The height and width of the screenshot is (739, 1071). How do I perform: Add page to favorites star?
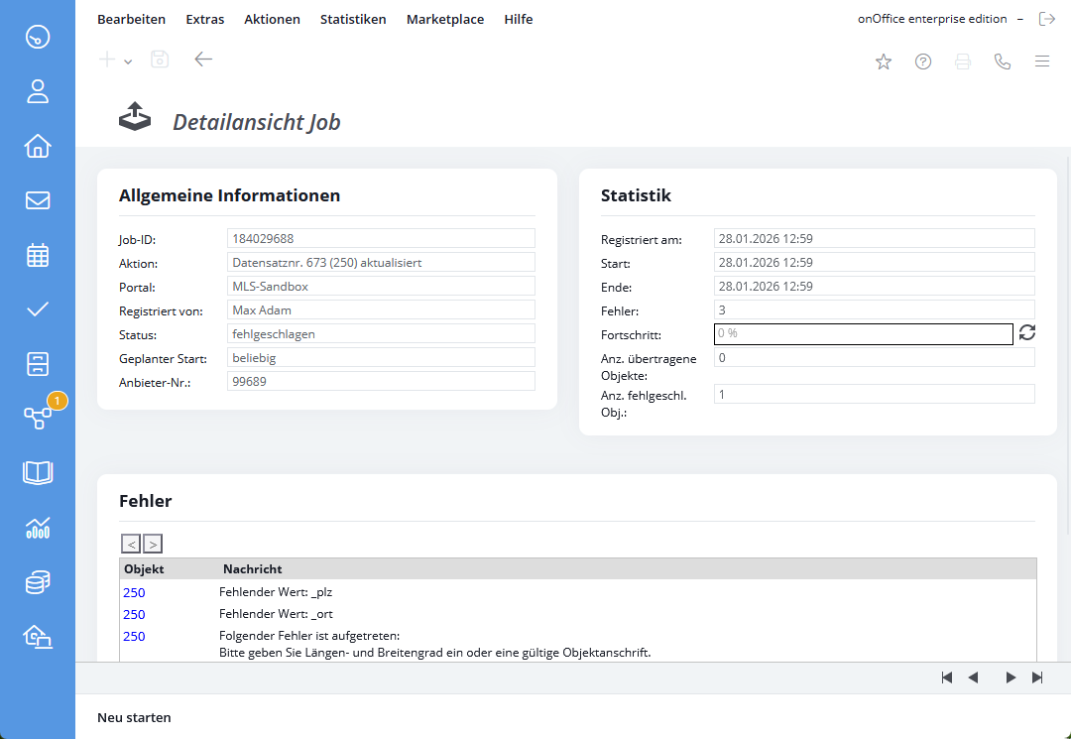click(884, 62)
